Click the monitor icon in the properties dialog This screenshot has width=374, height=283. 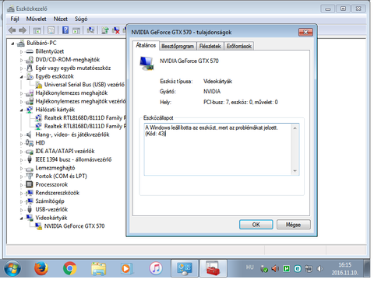pos(146,64)
